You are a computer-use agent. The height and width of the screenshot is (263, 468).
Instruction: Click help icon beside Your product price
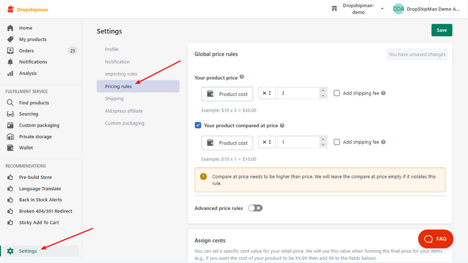(242, 77)
